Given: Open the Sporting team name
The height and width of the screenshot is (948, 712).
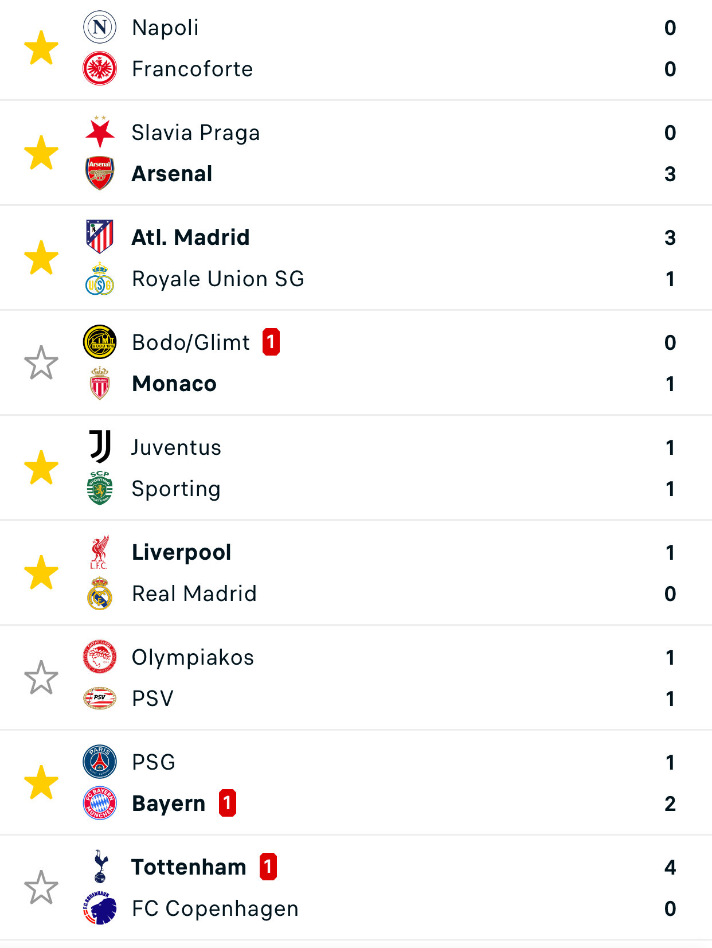Looking at the screenshot, I should click(176, 489).
